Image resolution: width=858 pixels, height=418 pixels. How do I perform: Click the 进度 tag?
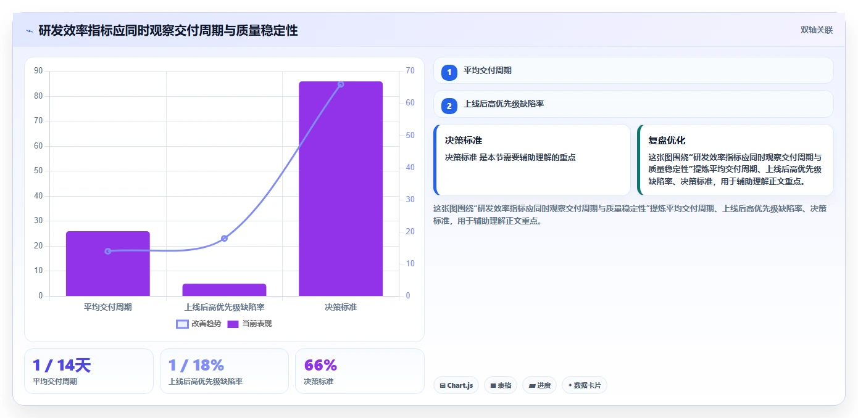point(539,385)
